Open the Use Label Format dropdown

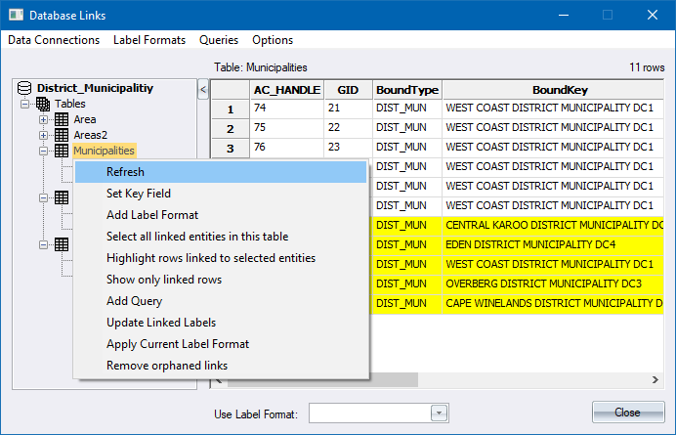(x=439, y=413)
